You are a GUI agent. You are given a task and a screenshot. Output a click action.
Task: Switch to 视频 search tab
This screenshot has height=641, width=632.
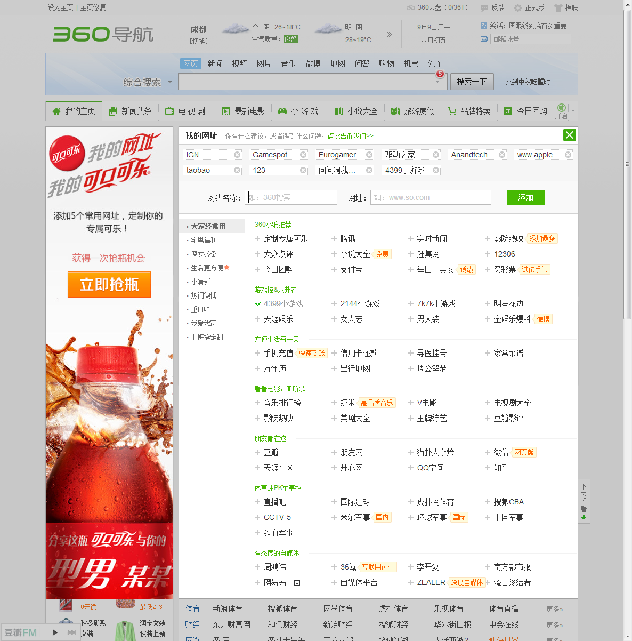[x=239, y=63]
